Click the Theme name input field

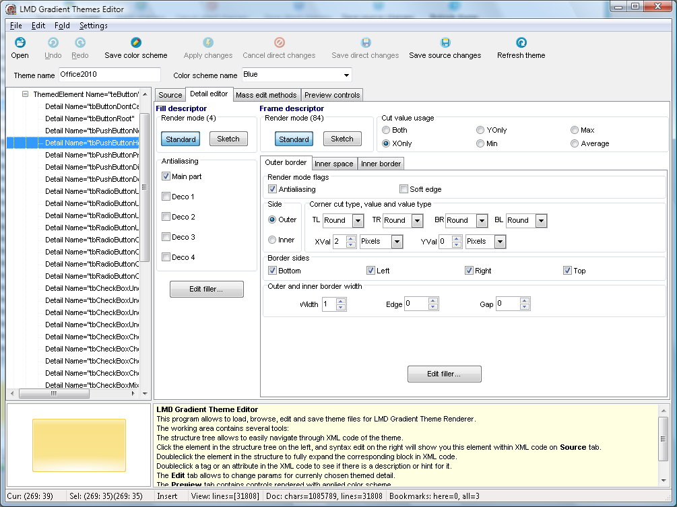click(109, 75)
